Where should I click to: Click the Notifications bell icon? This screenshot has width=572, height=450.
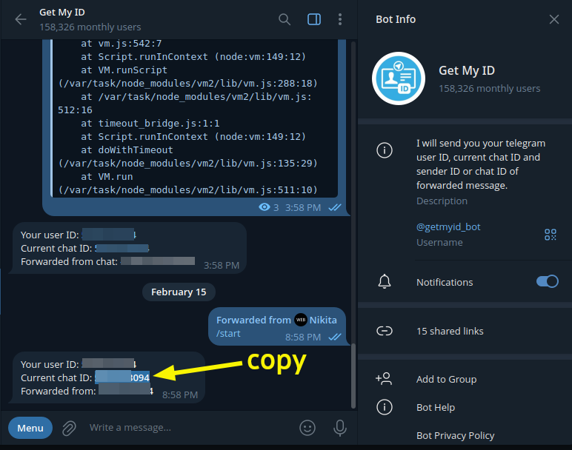click(385, 282)
